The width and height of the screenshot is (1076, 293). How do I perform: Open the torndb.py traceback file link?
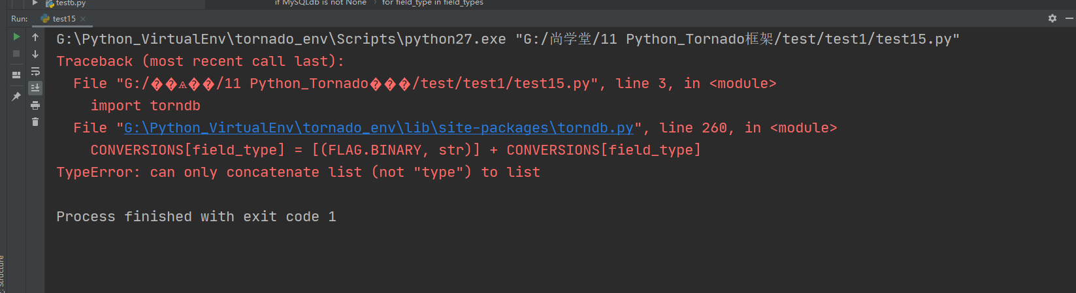(x=379, y=128)
